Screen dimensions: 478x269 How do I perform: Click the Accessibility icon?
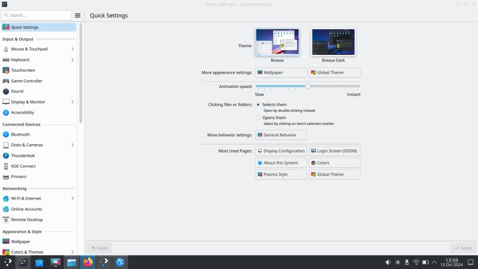coord(6,112)
